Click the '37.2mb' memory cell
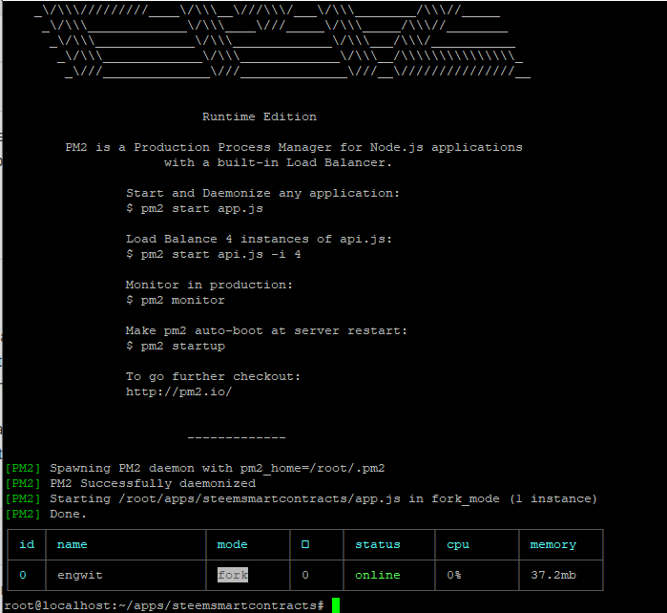The width and height of the screenshot is (667, 613). click(553, 575)
